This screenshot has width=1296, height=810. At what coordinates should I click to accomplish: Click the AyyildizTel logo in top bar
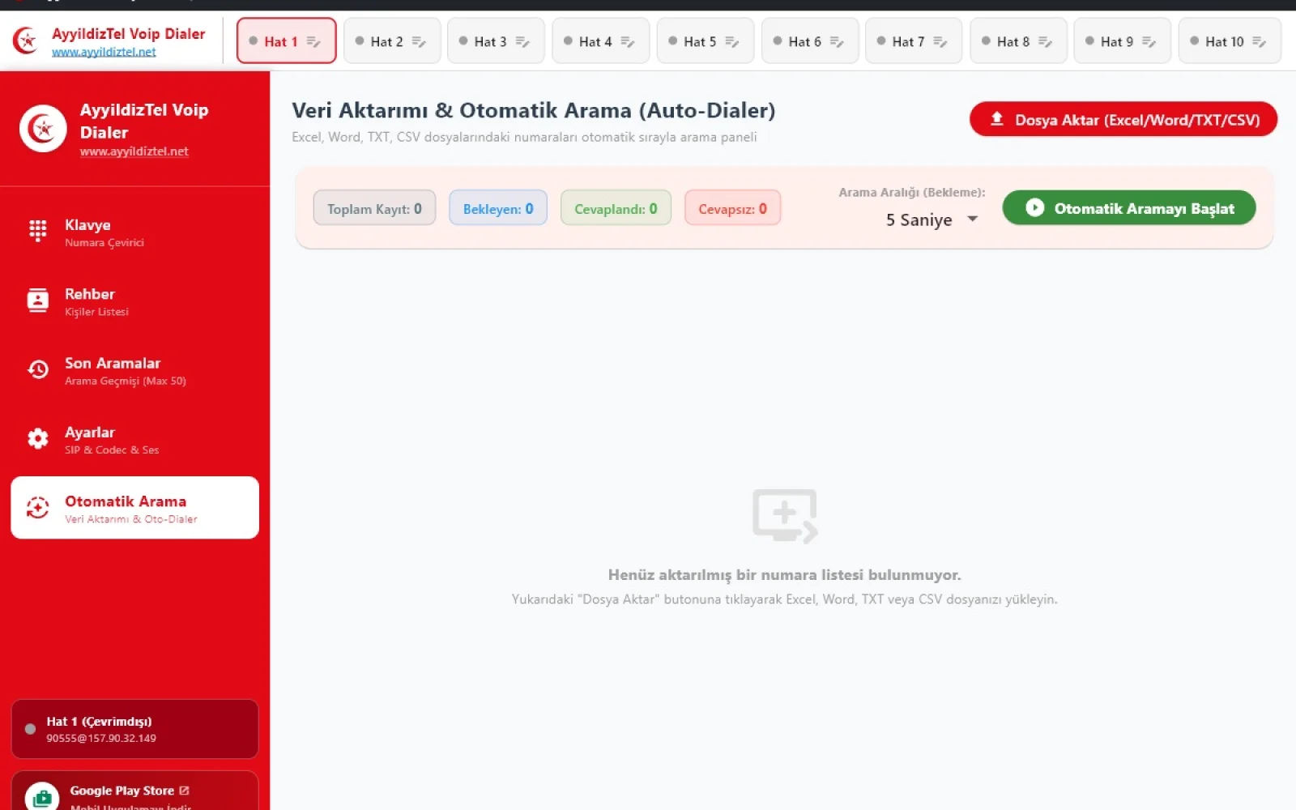(x=25, y=40)
